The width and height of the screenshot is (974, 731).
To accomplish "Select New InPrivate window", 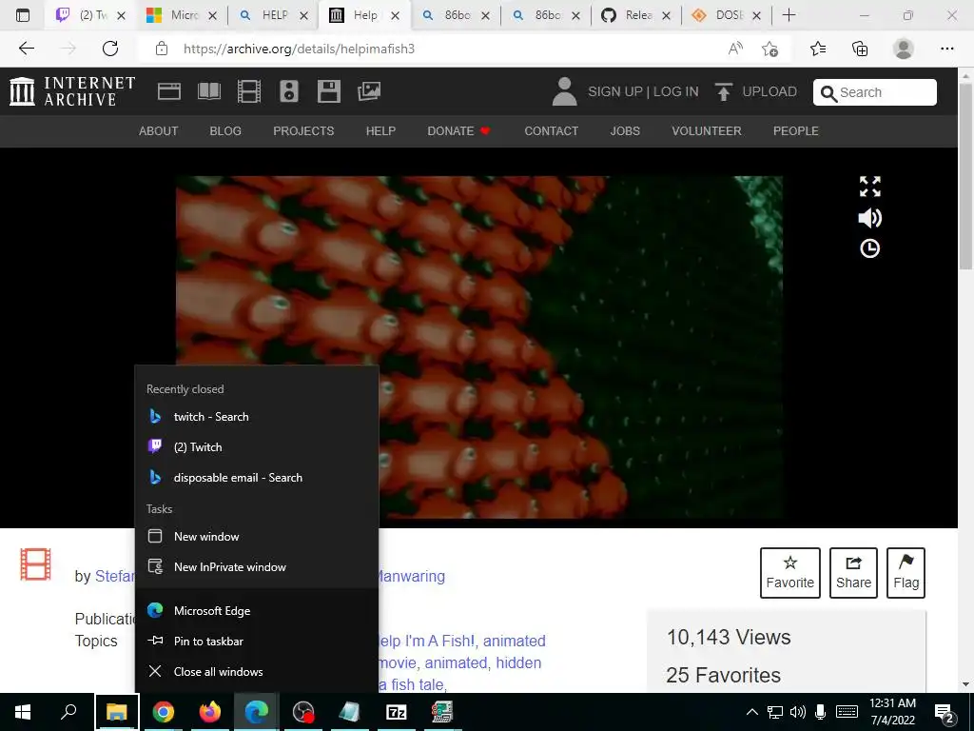I will coord(257,567).
